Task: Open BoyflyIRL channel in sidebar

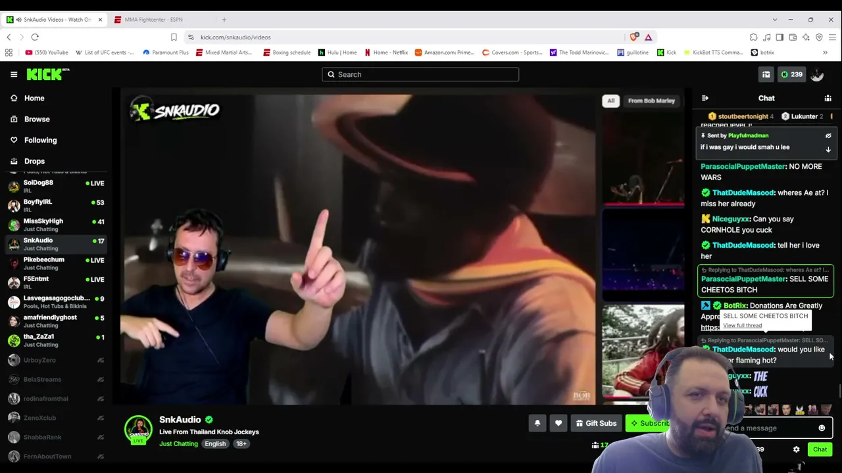Action: coord(55,206)
